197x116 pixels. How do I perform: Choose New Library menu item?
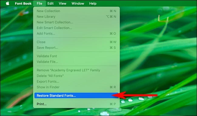[76, 17]
